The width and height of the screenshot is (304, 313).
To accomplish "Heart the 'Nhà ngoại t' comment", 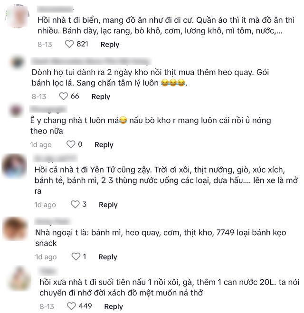I will click(x=76, y=256).
